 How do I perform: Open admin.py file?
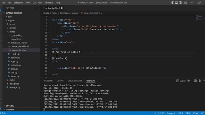[x=15, y=57]
